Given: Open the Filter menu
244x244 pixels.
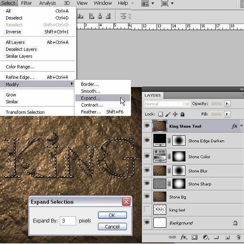Looking at the screenshot, I should point(26,3).
